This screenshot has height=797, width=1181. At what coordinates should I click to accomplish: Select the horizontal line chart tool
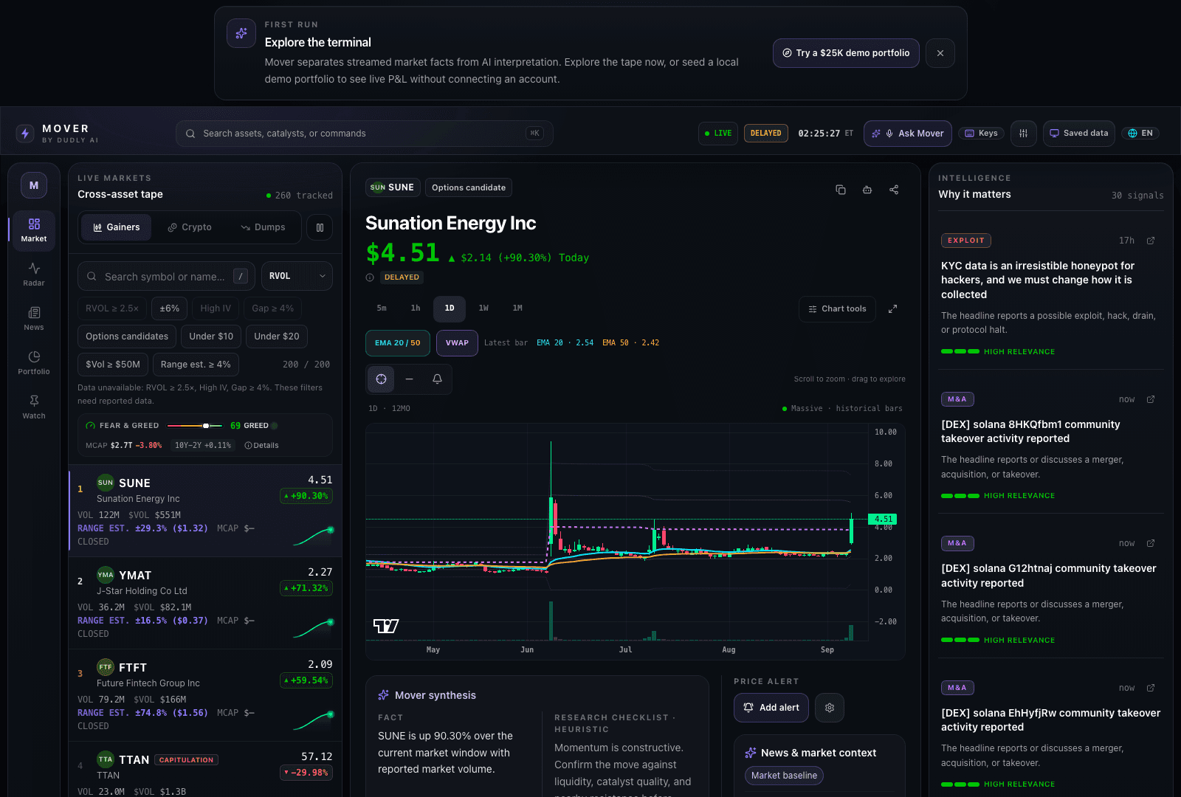pyautogui.click(x=409, y=379)
